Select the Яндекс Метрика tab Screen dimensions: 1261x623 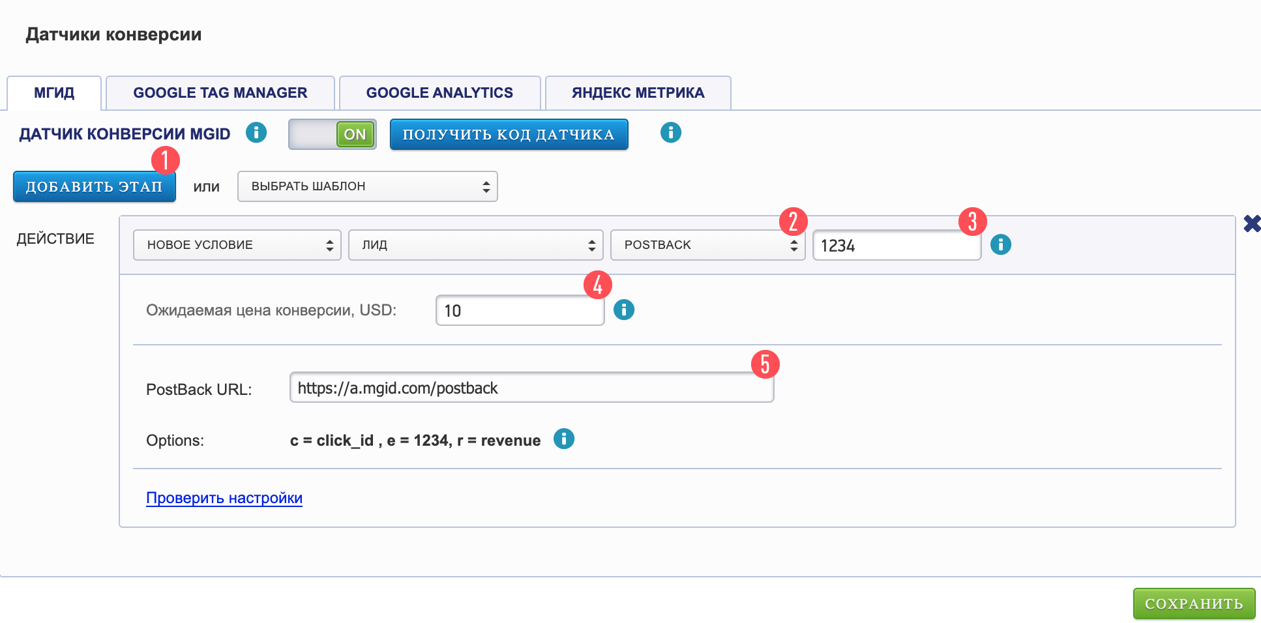(638, 93)
